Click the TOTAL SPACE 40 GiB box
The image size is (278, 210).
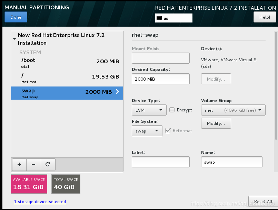pyautogui.click(x=66, y=184)
